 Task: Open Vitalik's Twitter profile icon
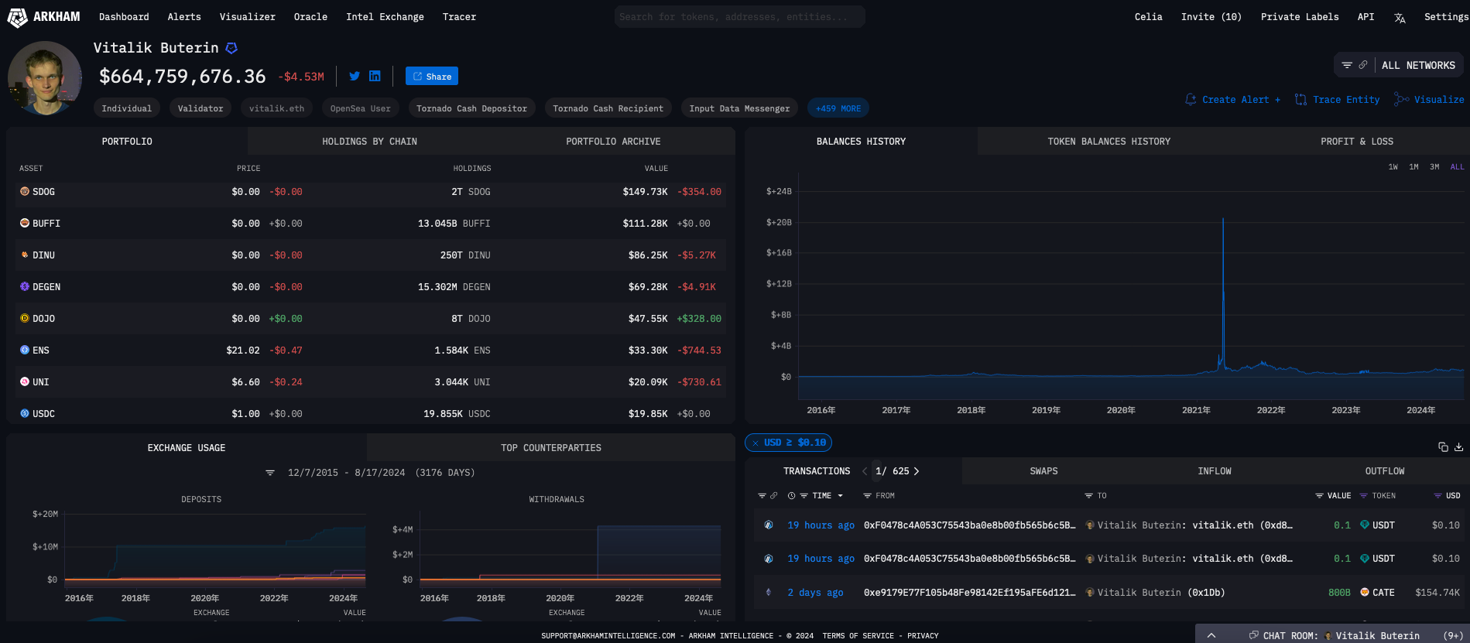click(x=355, y=76)
